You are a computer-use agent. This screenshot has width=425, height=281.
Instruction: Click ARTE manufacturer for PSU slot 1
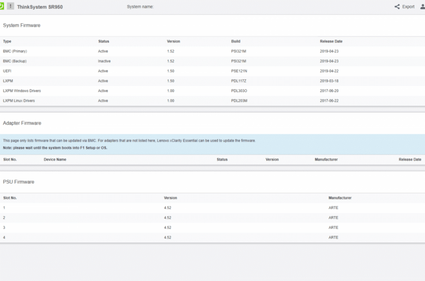click(x=333, y=208)
